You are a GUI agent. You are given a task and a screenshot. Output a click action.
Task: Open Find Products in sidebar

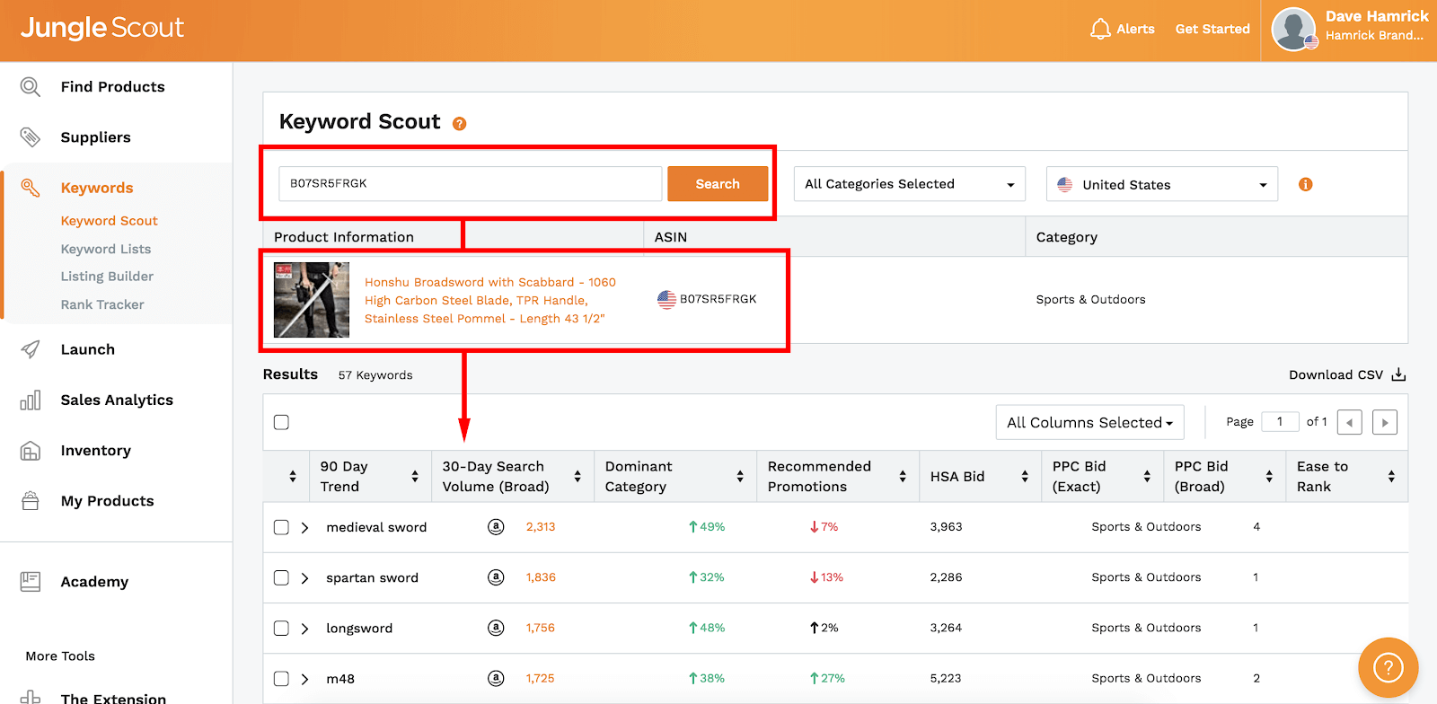coord(112,87)
